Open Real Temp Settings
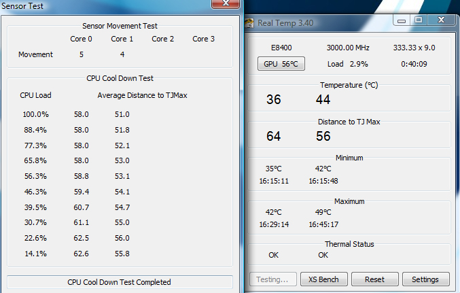Image resolution: width=460 pixels, height=293 pixels. point(425,279)
